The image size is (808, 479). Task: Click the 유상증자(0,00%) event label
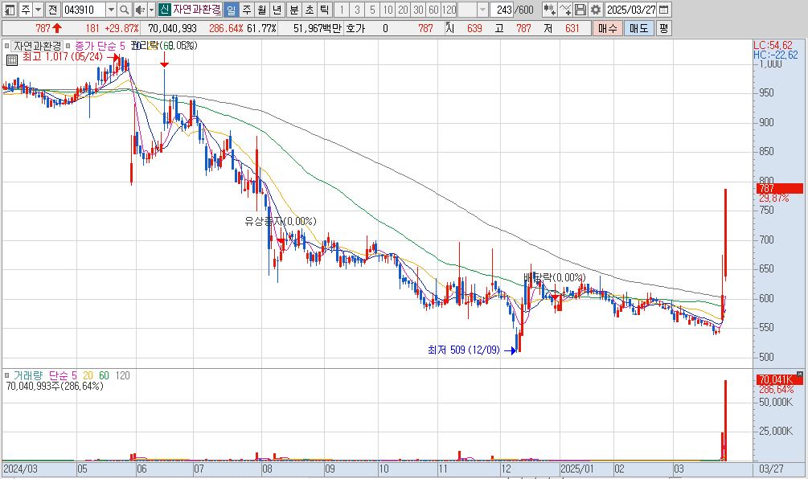point(281,222)
